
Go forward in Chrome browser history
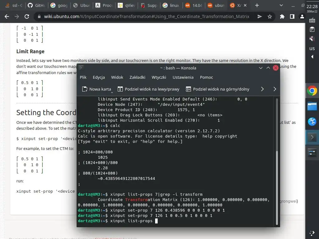[x=17, y=16]
